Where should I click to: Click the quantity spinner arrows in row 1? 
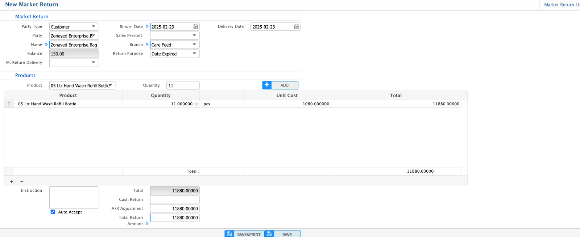[196, 104]
